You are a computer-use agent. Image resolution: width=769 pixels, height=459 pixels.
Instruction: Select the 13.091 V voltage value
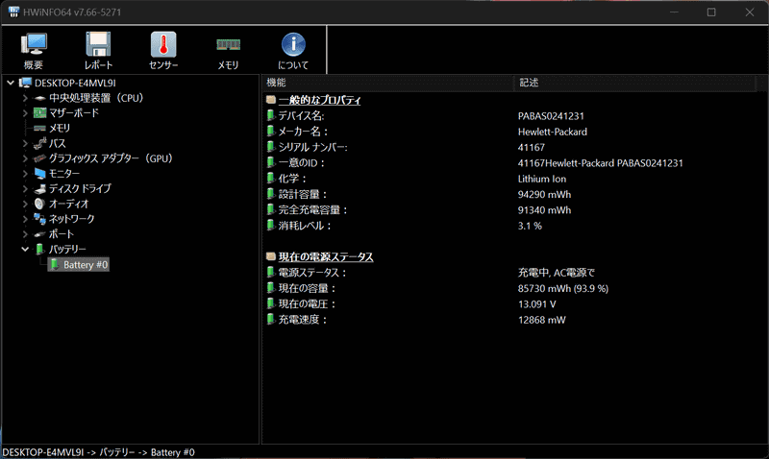pyautogui.click(x=537, y=304)
